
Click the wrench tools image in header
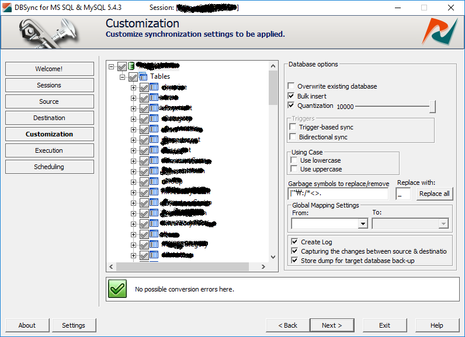click(x=50, y=33)
